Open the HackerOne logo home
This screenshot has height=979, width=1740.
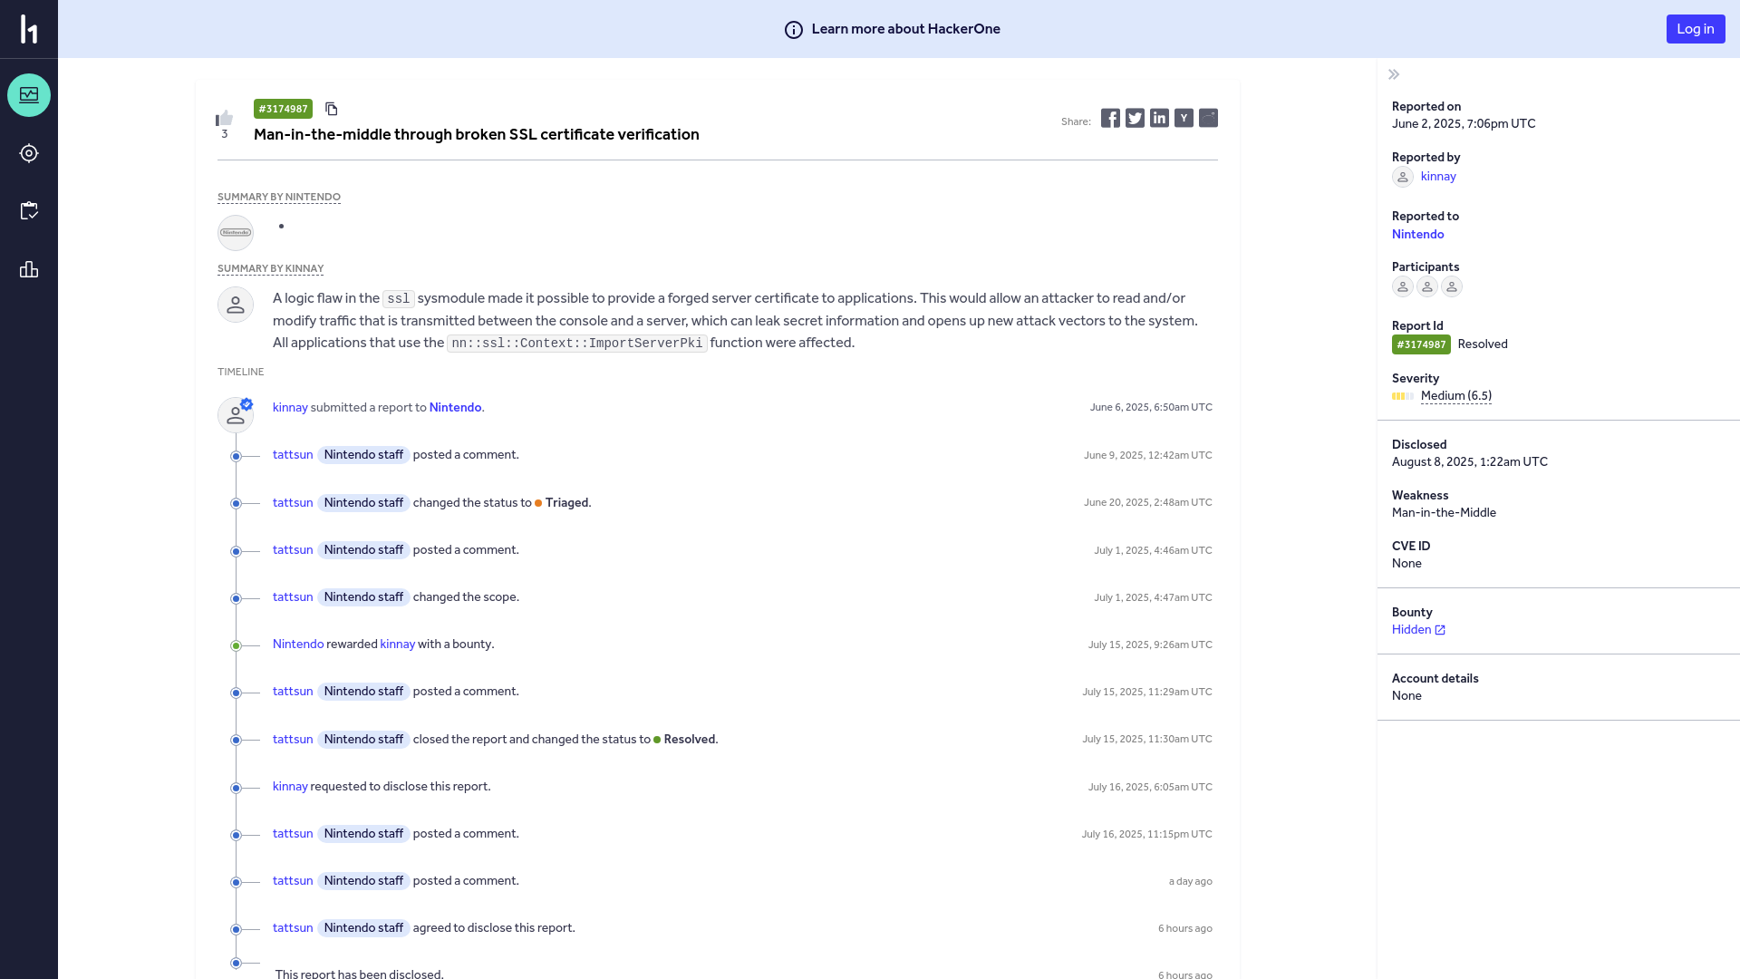tap(29, 29)
